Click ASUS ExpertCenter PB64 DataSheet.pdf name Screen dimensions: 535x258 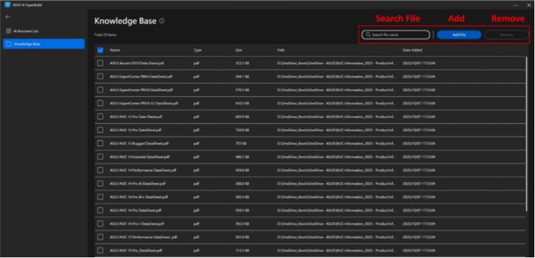coord(141,76)
